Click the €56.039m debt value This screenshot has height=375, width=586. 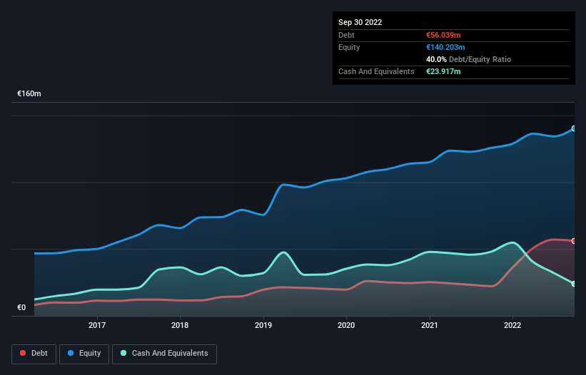pos(443,35)
